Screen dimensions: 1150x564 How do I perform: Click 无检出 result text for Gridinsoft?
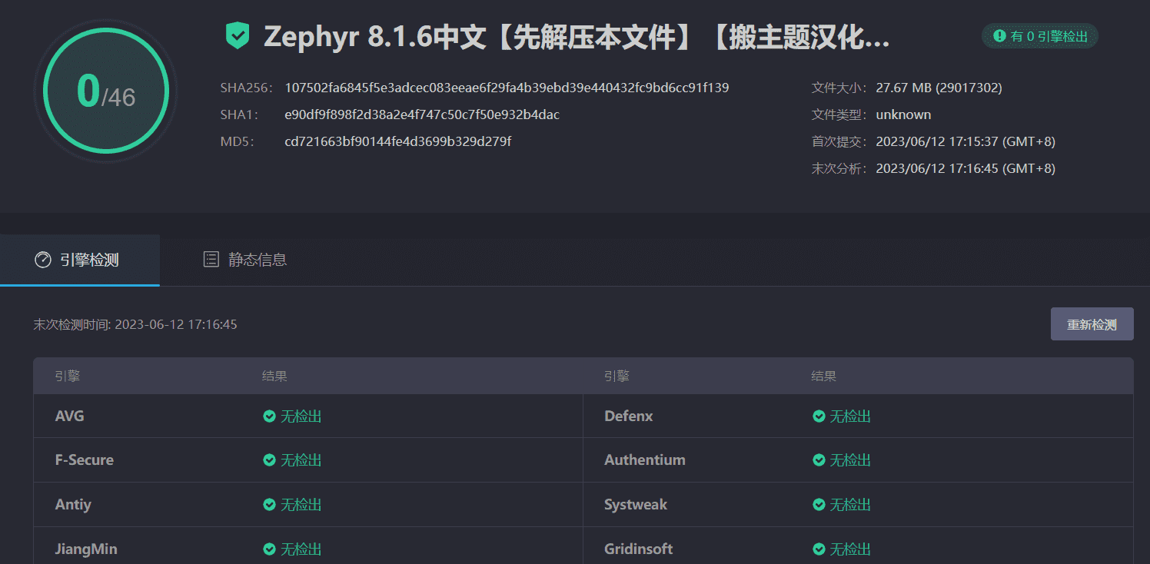click(x=851, y=549)
